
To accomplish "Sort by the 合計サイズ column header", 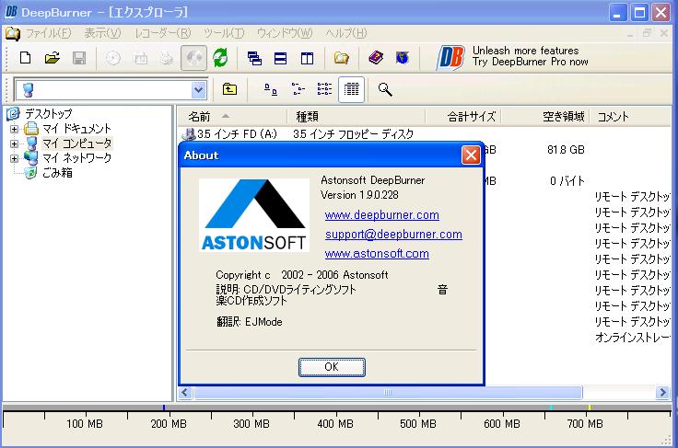I will click(x=462, y=117).
